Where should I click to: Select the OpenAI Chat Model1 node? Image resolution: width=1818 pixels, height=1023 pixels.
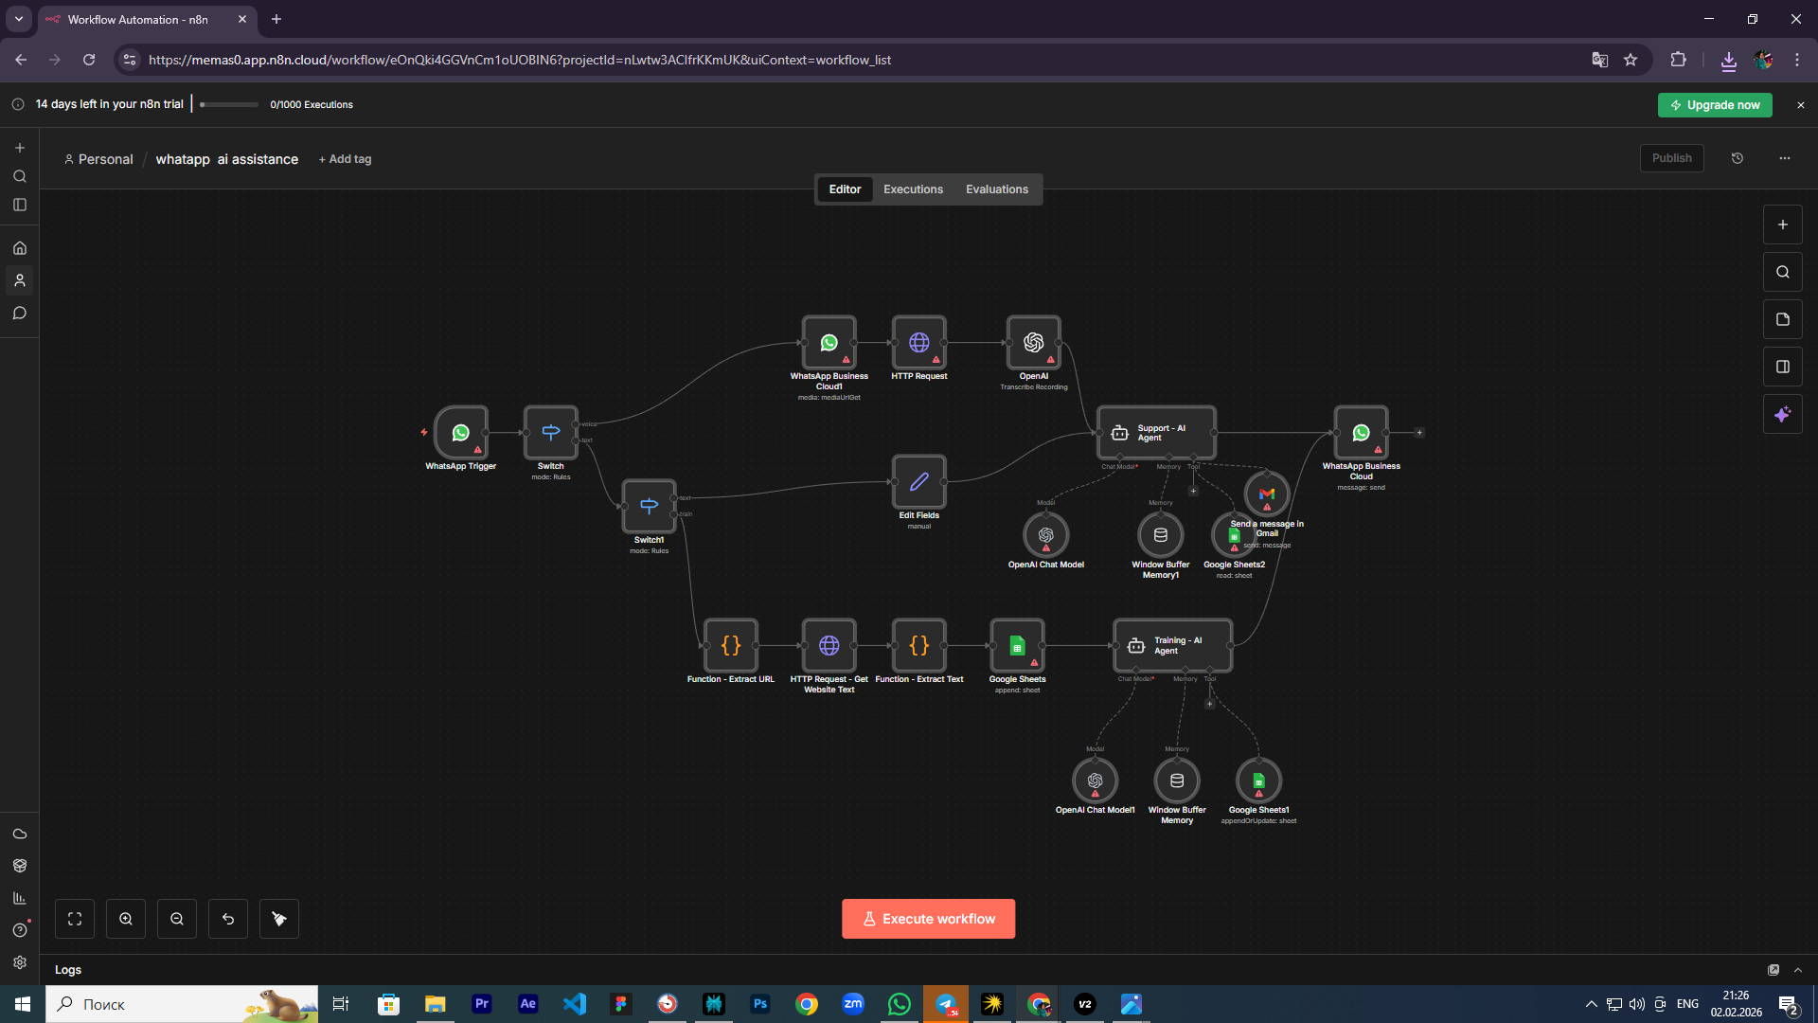(x=1096, y=781)
